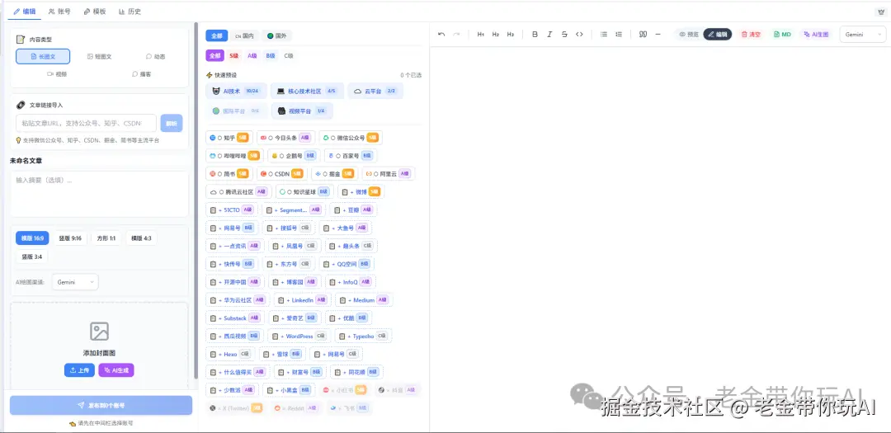Click the 发布到0个账号 publish button
891x433 pixels.
[x=101, y=405]
